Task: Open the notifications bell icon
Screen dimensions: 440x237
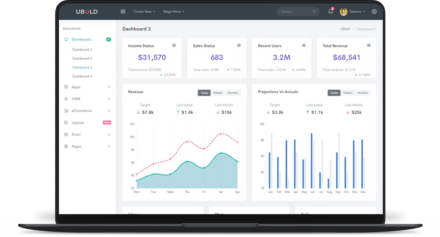Action: [x=330, y=11]
